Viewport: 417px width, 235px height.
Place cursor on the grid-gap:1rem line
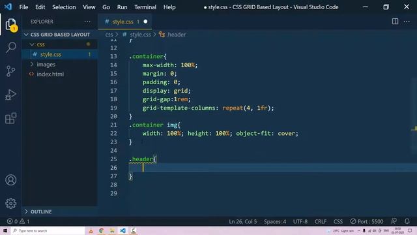click(x=167, y=99)
